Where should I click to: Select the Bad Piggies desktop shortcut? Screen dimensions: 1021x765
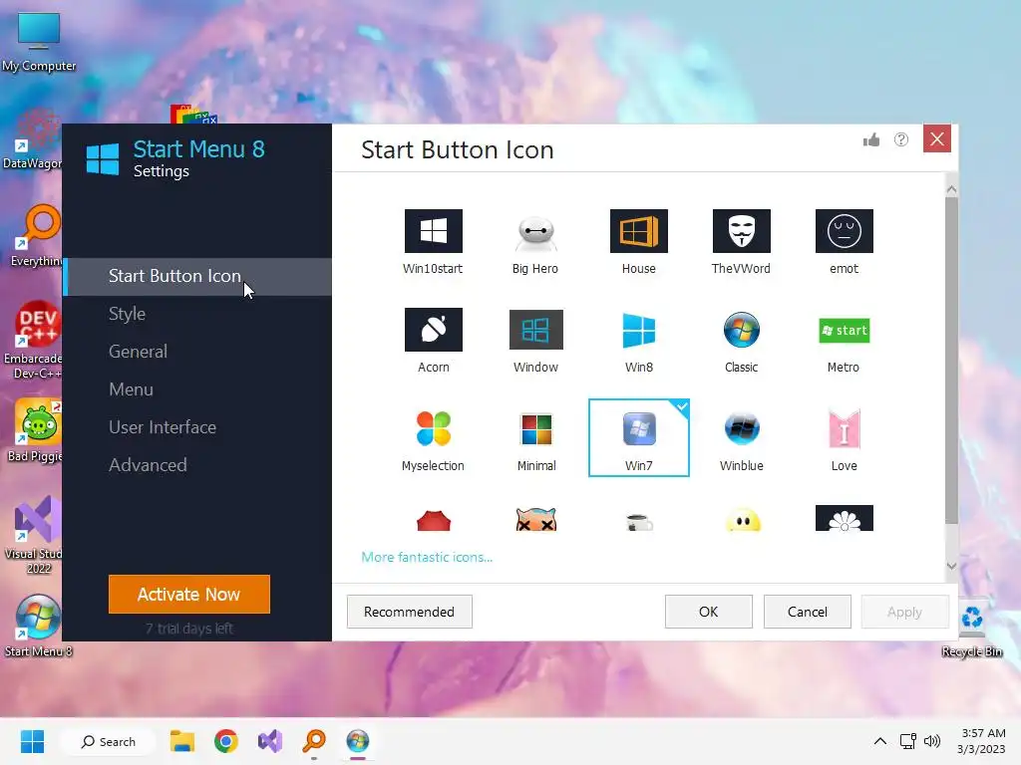pos(36,431)
